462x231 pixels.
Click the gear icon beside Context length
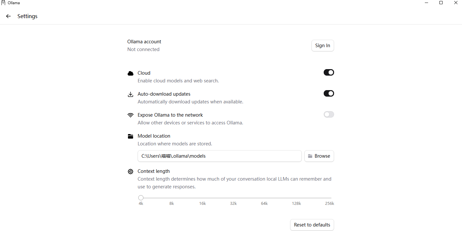pyautogui.click(x=131, y=172)
